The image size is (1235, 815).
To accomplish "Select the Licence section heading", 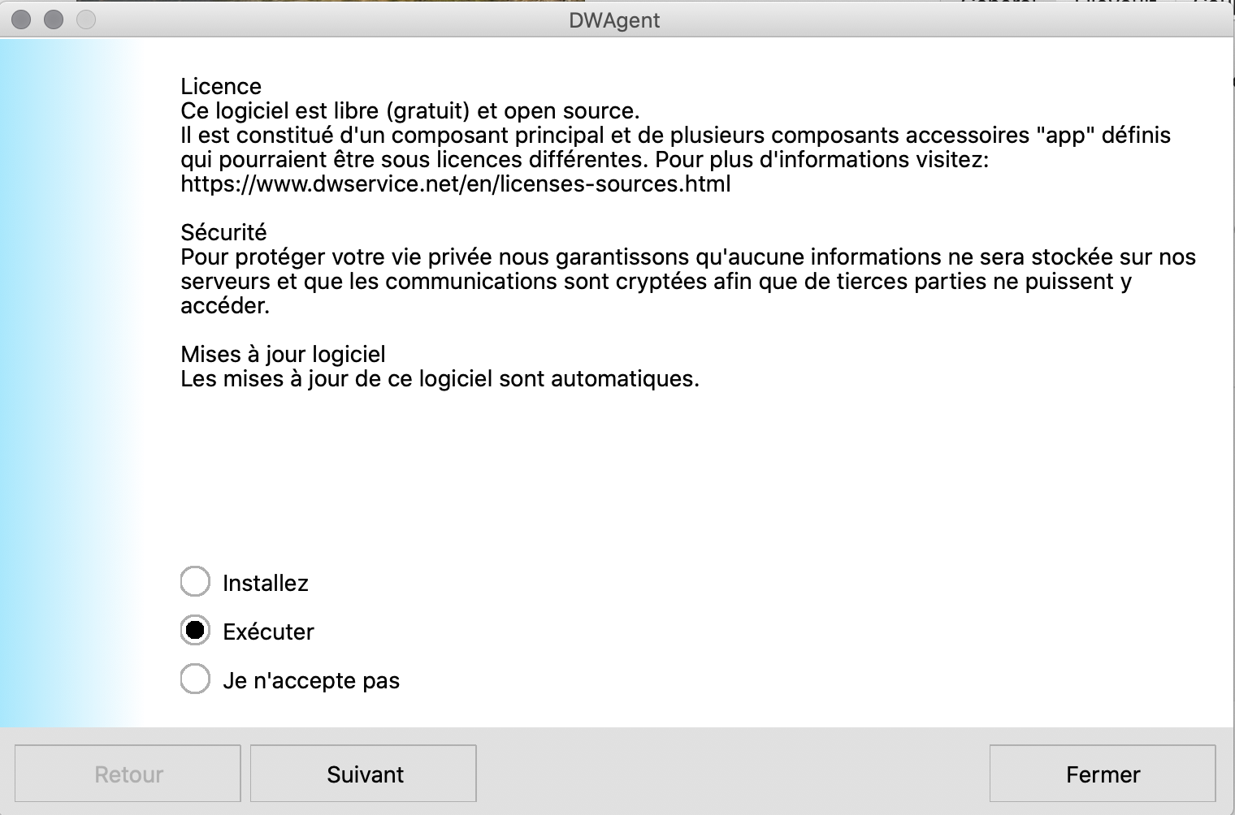I will click(220, 86).
